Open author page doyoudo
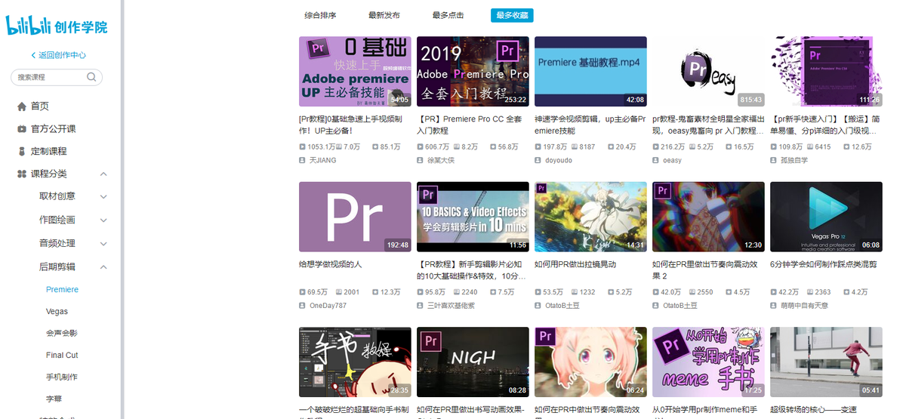 coord(558,160)
